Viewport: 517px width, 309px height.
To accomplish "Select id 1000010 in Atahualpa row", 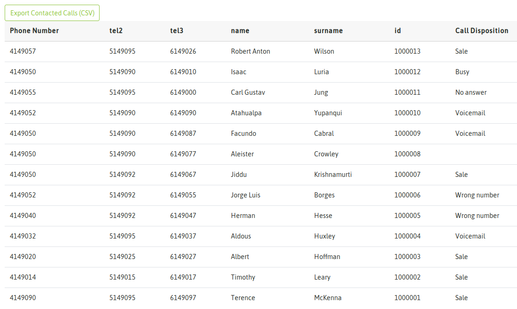I will point(408,113).
